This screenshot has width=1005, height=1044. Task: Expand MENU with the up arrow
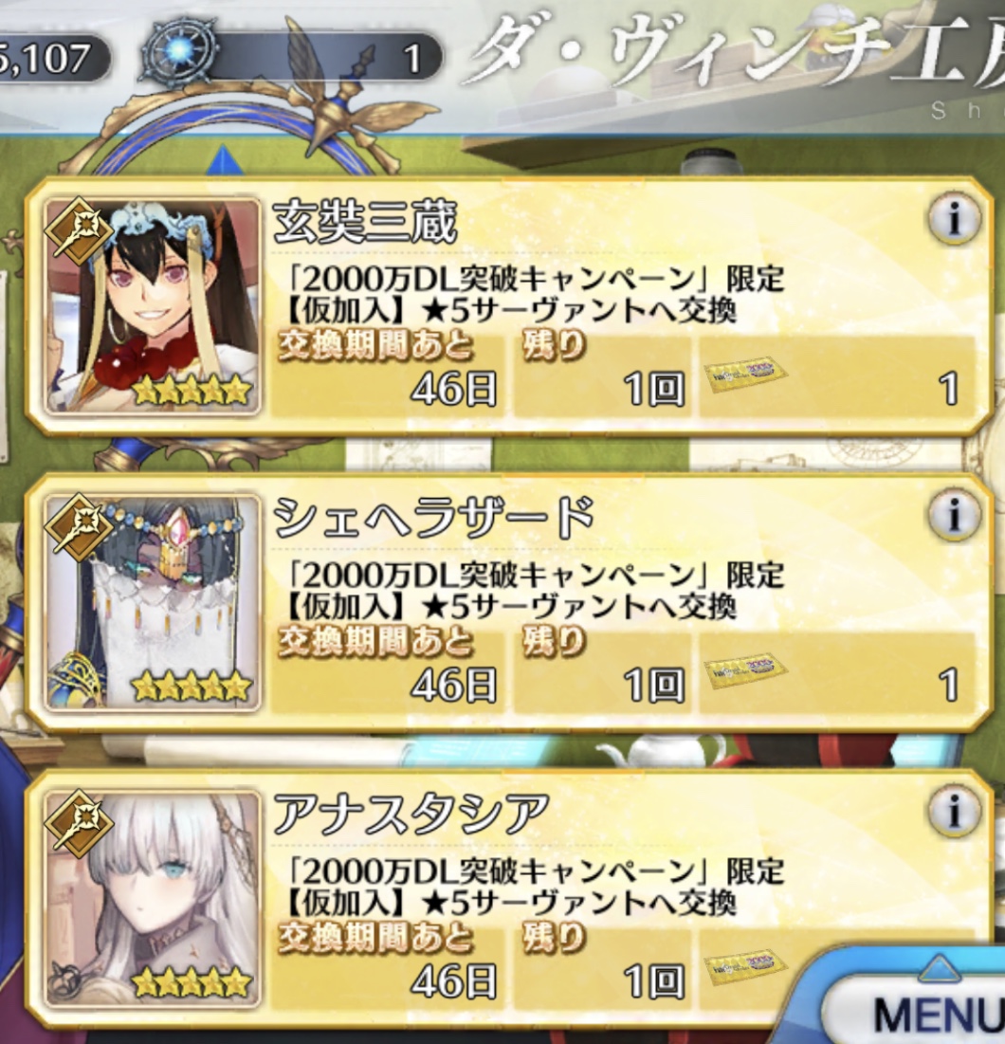point(940,967)
